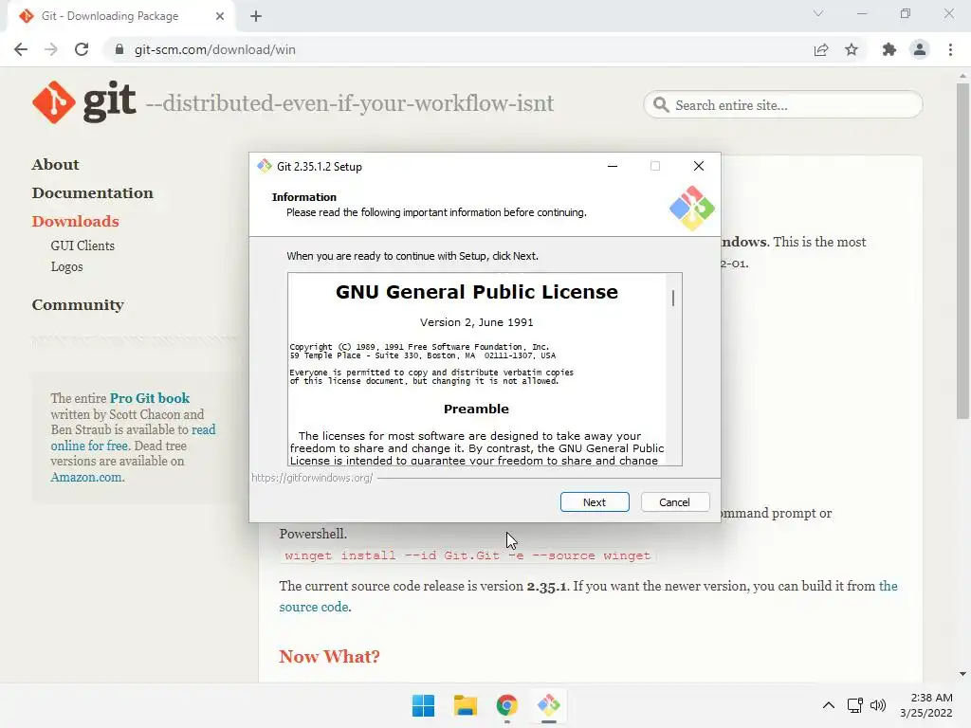Cancel the Git Setup installer
This screenshot has width=971, height=728.
point(674,502)
